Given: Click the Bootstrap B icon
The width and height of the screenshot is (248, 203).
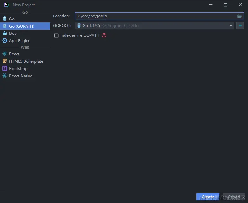Looking at the screenshot, I should coord(5,68).
